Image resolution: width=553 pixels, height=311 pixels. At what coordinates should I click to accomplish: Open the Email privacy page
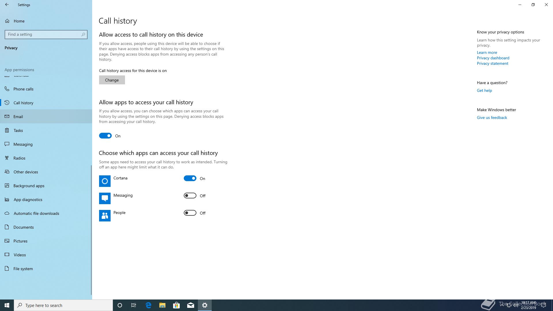(x=18, y=117)
